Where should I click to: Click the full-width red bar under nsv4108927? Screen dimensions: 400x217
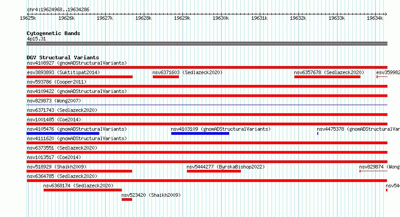tap(207, 67)
